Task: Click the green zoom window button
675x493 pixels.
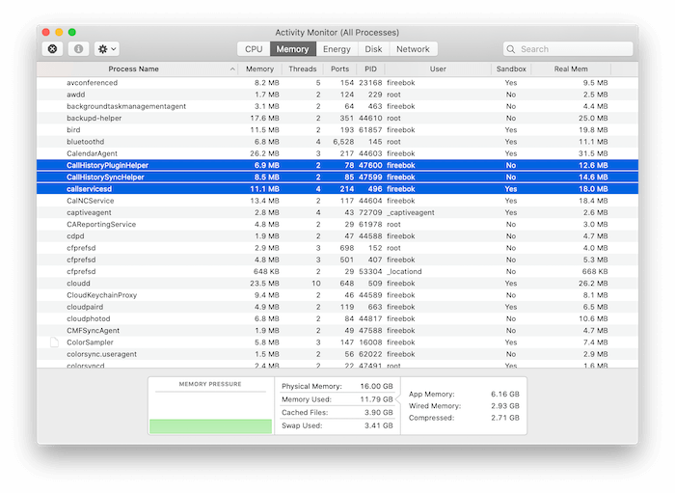Action: click(72, 32)
